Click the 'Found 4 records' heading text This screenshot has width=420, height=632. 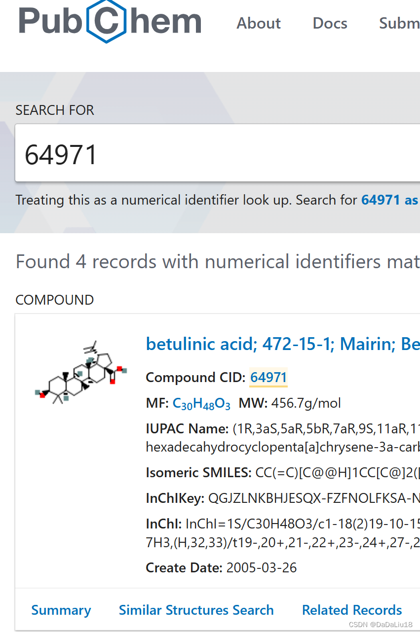[218, 261]
